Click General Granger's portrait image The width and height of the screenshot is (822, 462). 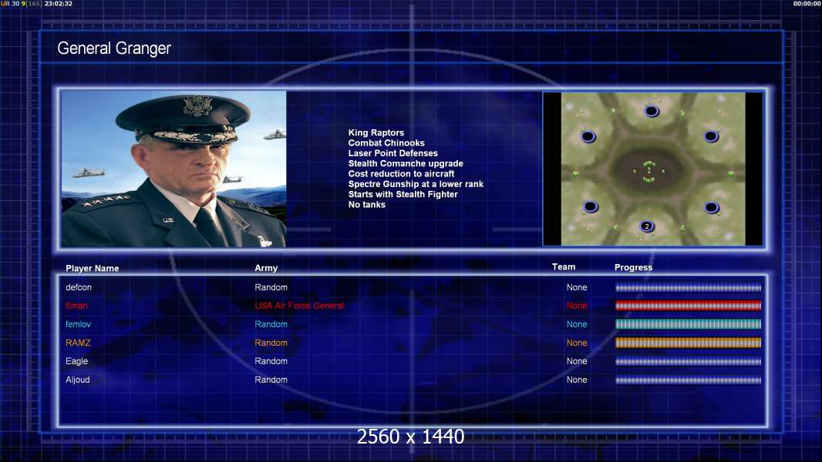(x=173, y=169)
